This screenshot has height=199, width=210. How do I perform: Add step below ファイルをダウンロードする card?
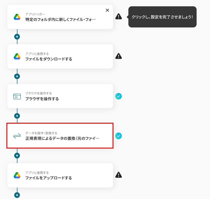(x=17, y=76)
